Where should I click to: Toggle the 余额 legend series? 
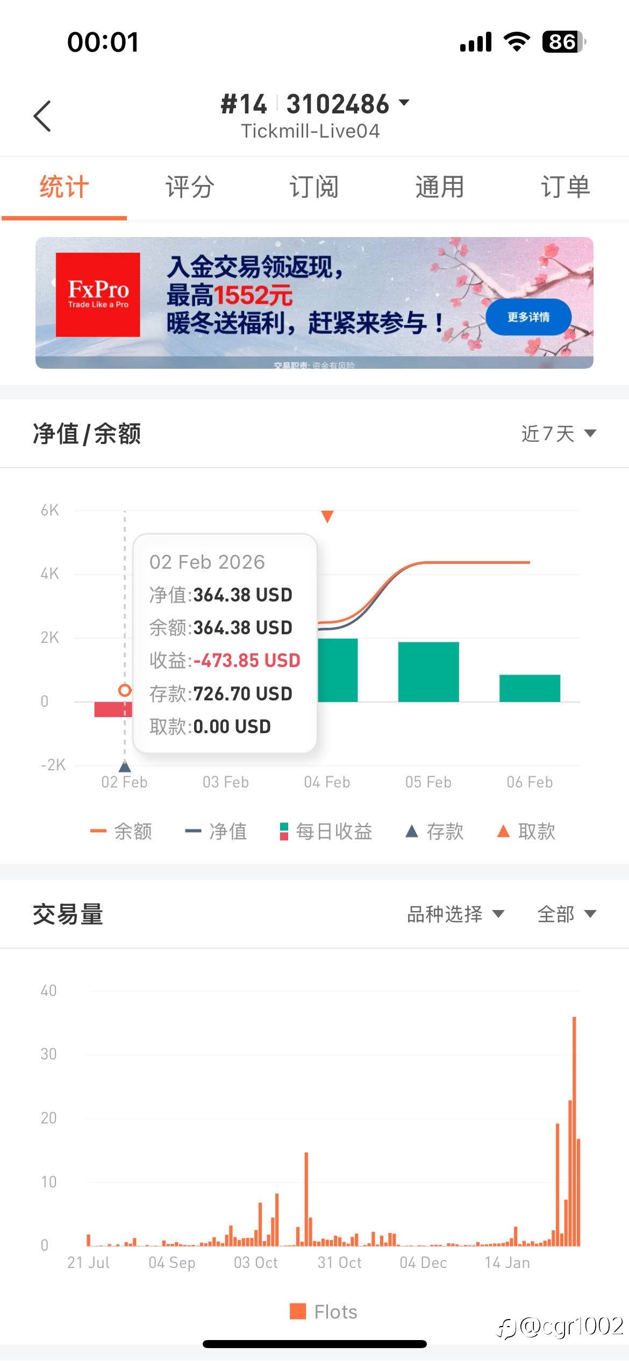121,832
